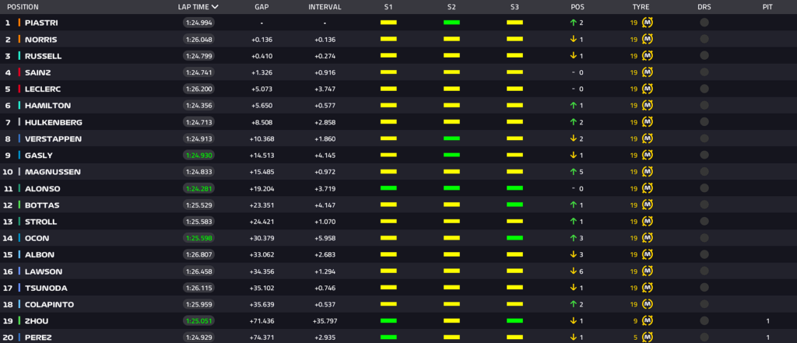The width and height of the screenshot is (797, 343).
Task: Click Perez's medium tyre icon
Action: 647,337
